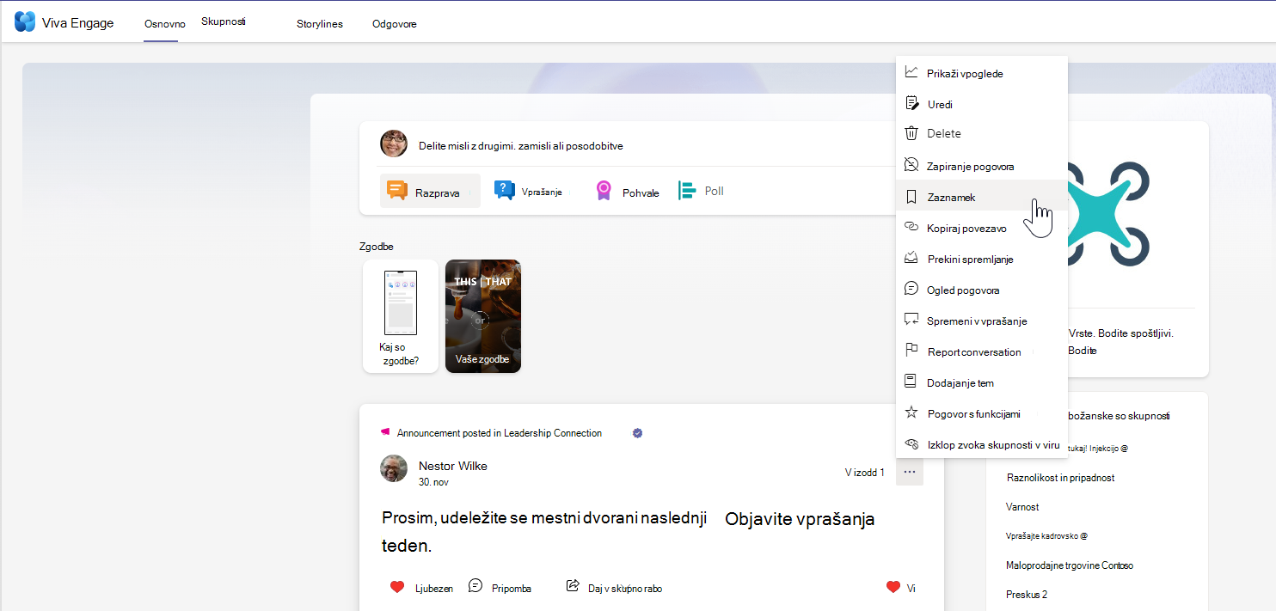The height and width of the screenshot is (611, 1276).
Task: Choose the Poll post type
Action: pos(702,191)
